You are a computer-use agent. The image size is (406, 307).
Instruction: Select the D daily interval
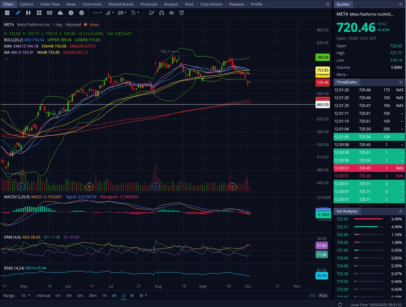123,295
